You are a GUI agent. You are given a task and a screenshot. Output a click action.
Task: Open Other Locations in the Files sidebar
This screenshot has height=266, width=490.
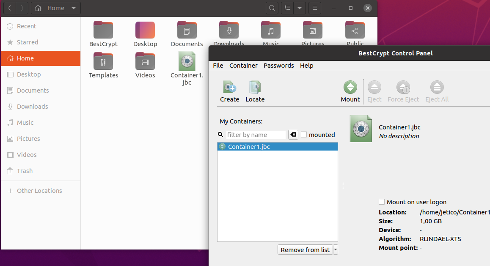(40, 191)
